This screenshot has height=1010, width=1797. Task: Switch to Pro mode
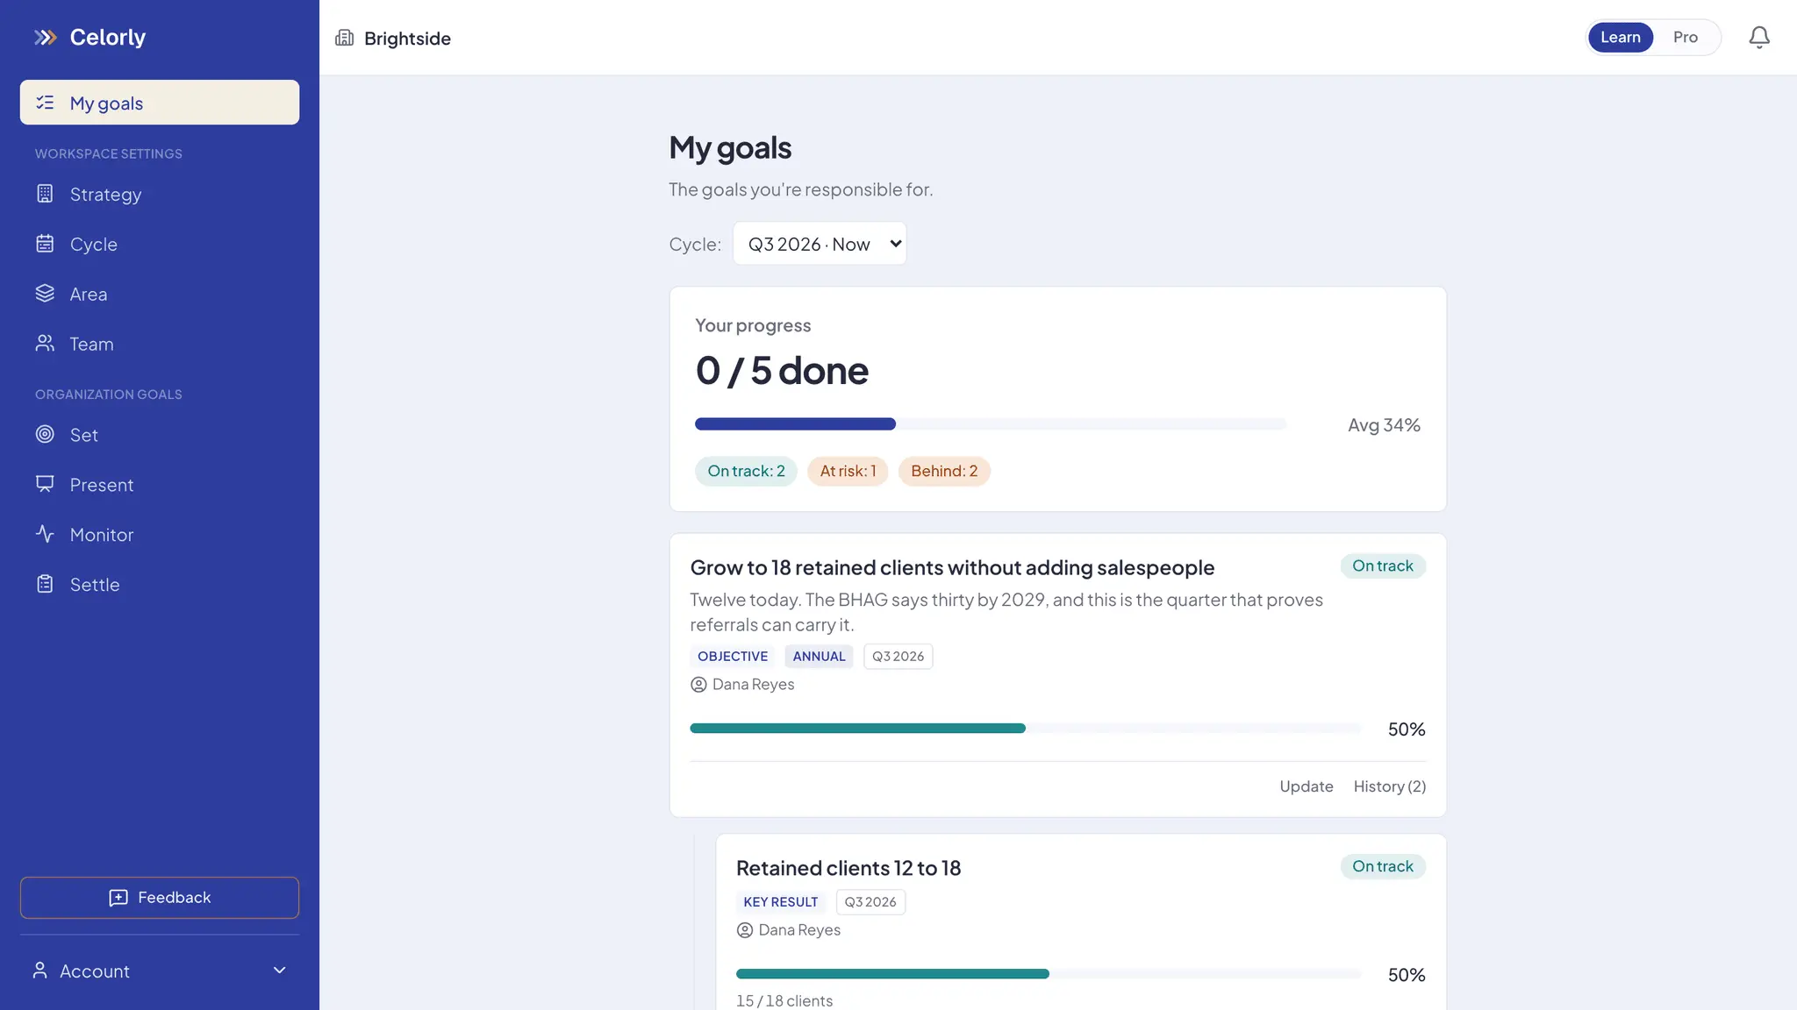[1685, 37]
